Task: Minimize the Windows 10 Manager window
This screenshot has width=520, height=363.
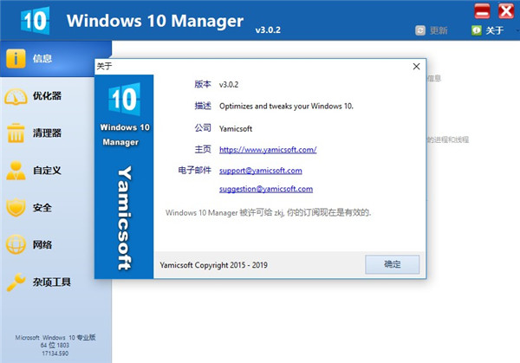Action: (x=482, y=11)
